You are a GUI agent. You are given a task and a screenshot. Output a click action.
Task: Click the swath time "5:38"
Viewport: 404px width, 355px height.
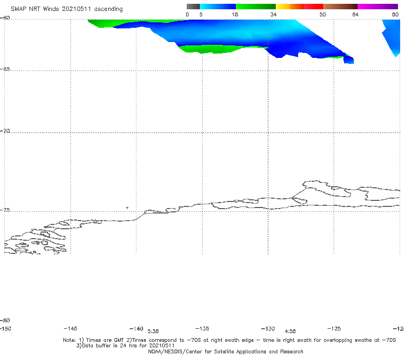[153, 332]
